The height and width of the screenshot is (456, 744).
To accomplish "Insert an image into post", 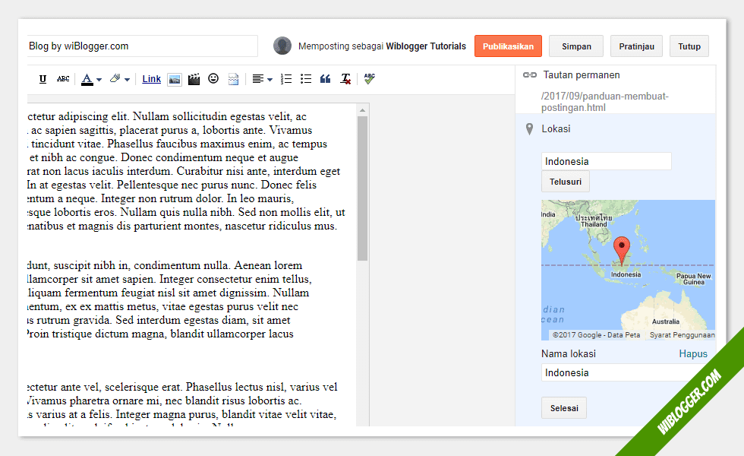I will (x=175, y=79).
